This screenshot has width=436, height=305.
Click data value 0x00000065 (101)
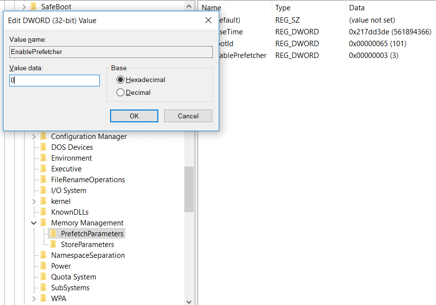pyautogui.click(x=378, y=44)
